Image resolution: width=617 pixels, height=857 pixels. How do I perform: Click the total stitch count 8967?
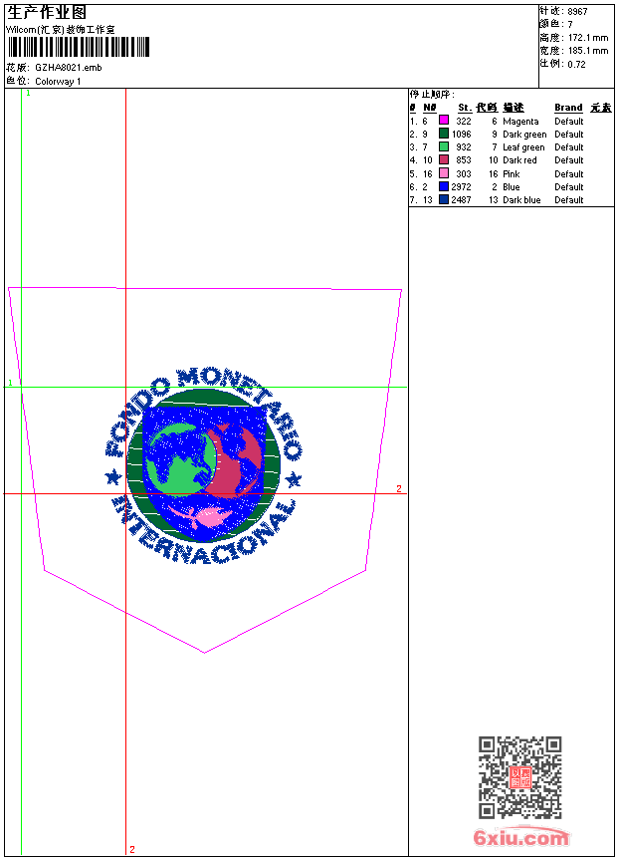pos(577,12)
